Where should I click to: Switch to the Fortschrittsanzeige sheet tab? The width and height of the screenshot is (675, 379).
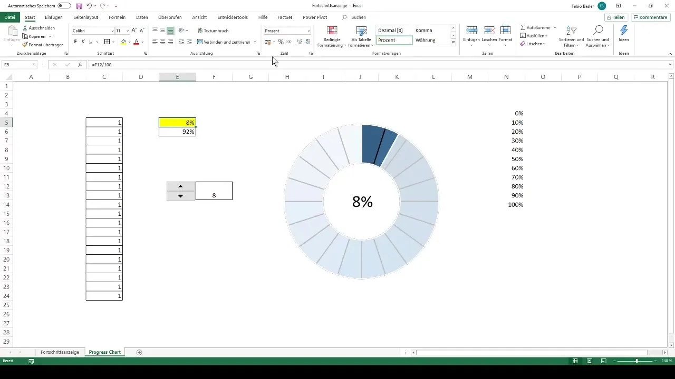click(60, 352)
